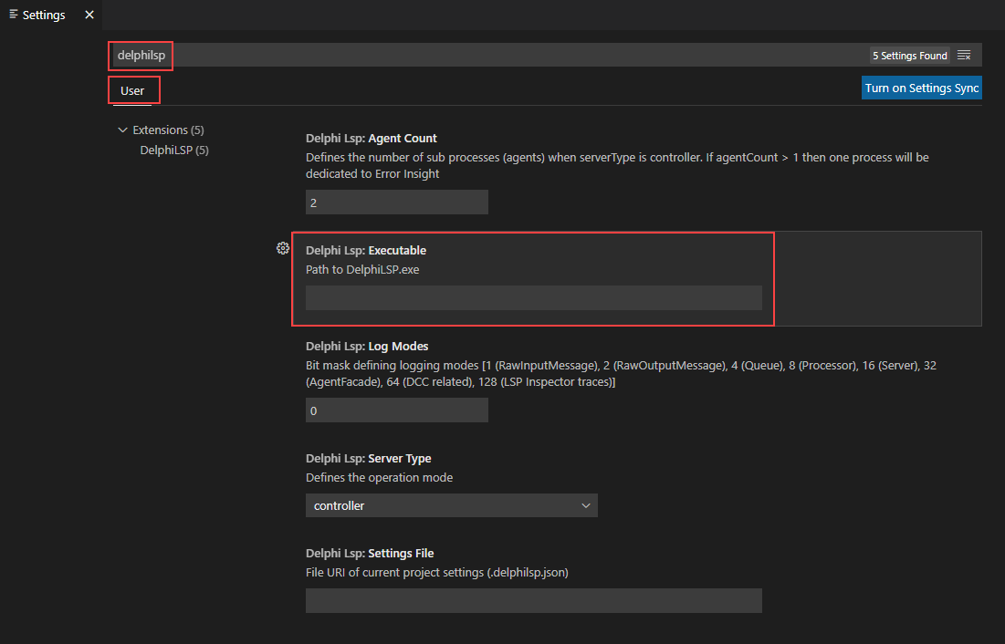This screenshot has height=644, width=1005.
Task: Click the Log Modes value field
Action: pyautogui.click(x=397, y=410)
